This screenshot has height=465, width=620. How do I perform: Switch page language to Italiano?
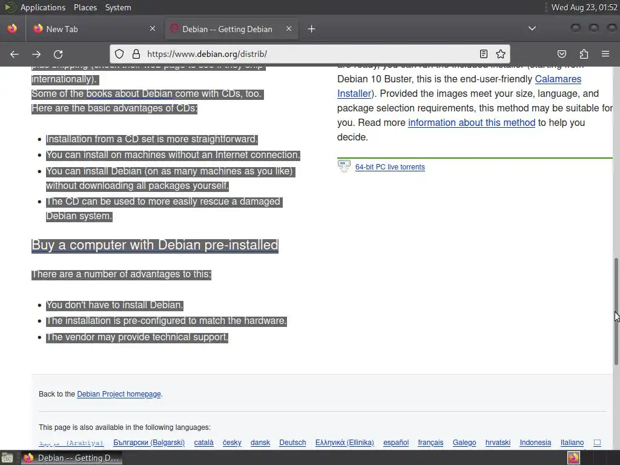[x=572, y=443]
